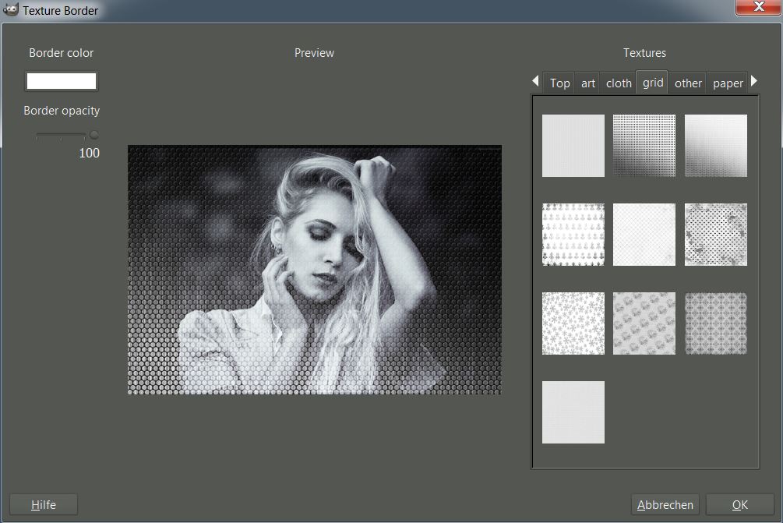This screenshot has width=783, height=523.
Task: Click the border opacity slider handle
Action: [94, 135]
